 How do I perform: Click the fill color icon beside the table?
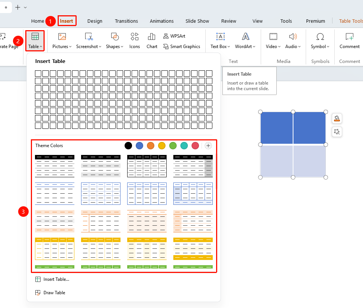337,118
